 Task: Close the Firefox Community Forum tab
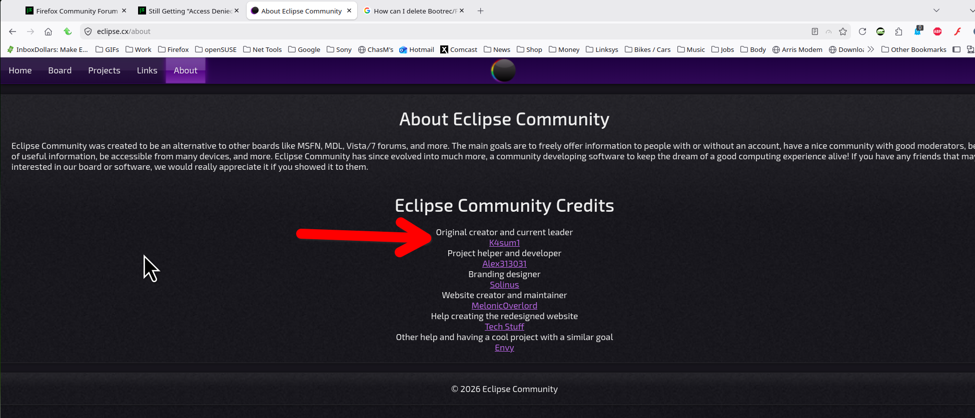tap(124, 10)
